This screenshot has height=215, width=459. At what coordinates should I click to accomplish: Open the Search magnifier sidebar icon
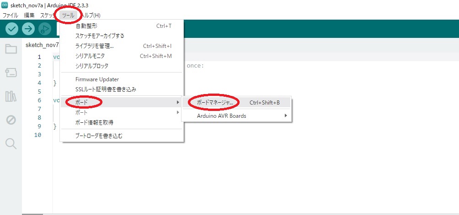[x=11, y=144]
